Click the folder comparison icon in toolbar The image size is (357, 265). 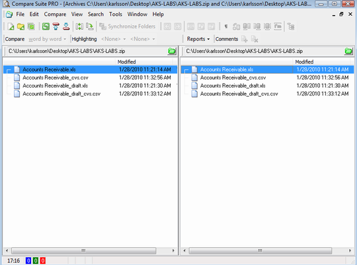[x=20, y=26]
